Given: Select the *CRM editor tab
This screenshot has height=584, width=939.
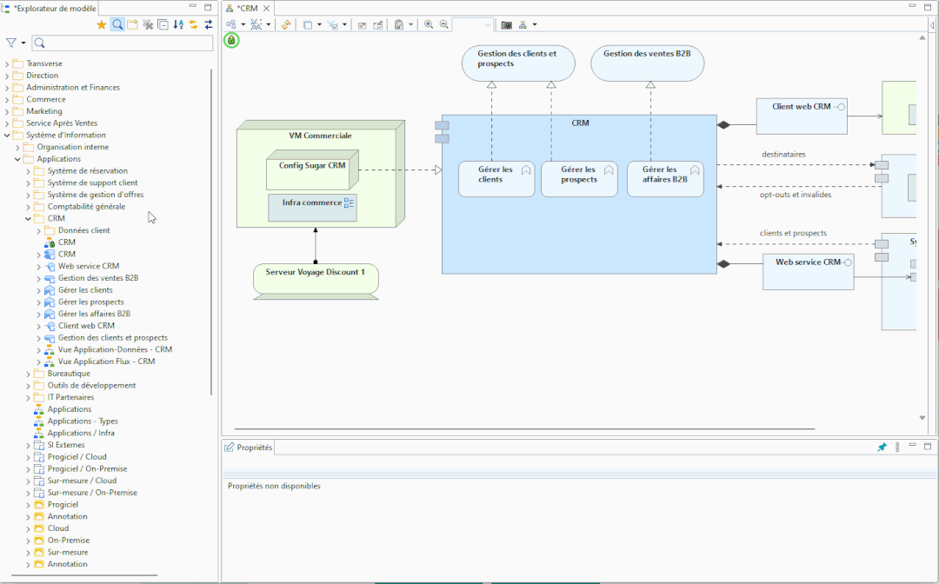Looking at the screenshot, I should (247, 9).
